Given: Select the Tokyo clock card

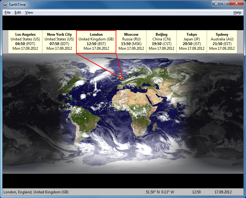Looking at the screenshot, I should click(192, 41).
